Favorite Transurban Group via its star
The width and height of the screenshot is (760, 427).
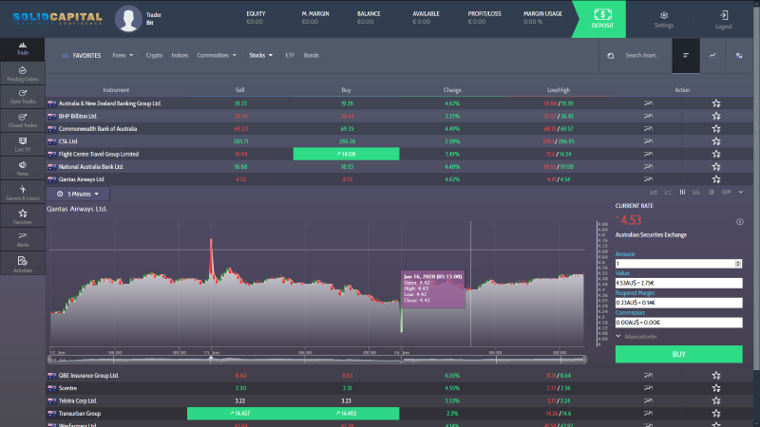(716, 414)
